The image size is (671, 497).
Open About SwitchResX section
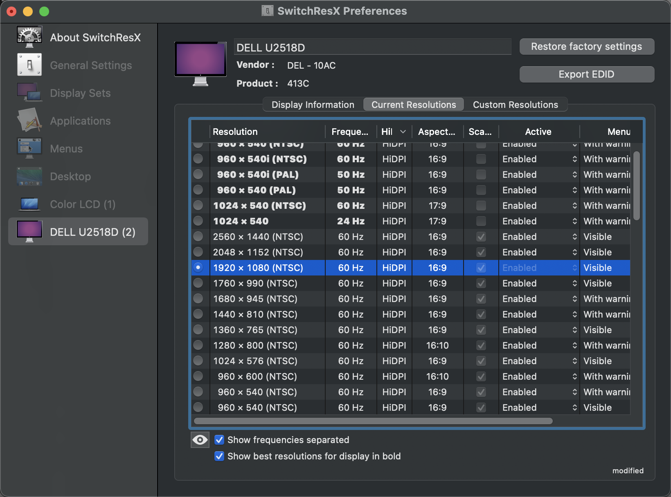click(95, 38)
